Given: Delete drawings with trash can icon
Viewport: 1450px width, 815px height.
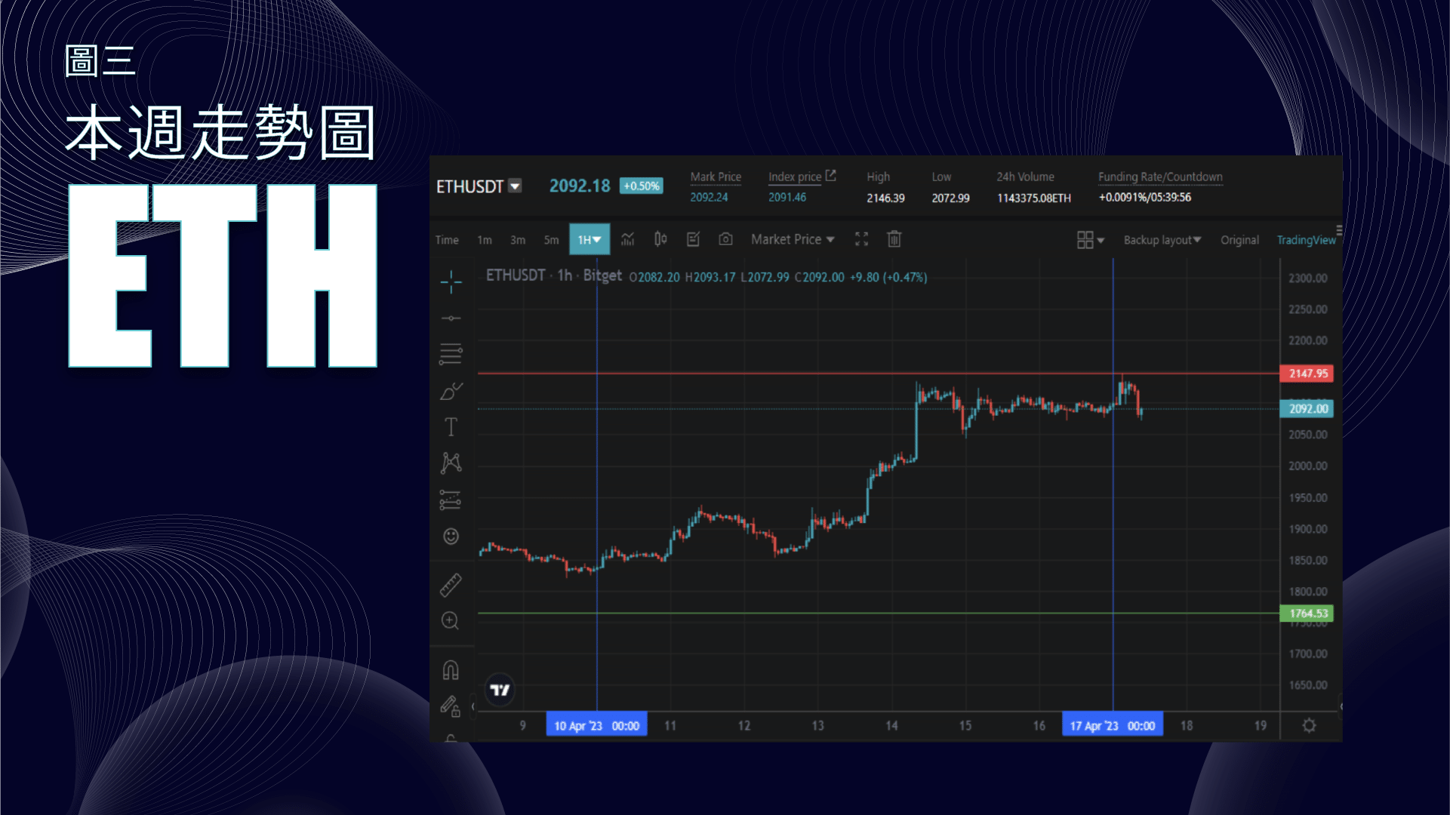Looking at the screenshot, I should click(894, 239).
